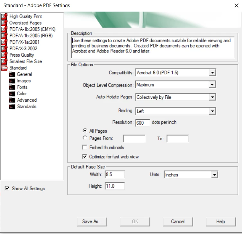The width and height of the screenshot is (242, 234).
Task: Open the Advanced settings page
Action: coord(27,100)
